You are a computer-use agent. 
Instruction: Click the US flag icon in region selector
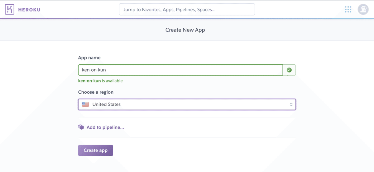click(85, 105)
